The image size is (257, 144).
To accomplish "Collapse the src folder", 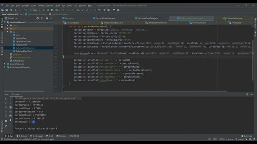I will (x=8, y=32).
